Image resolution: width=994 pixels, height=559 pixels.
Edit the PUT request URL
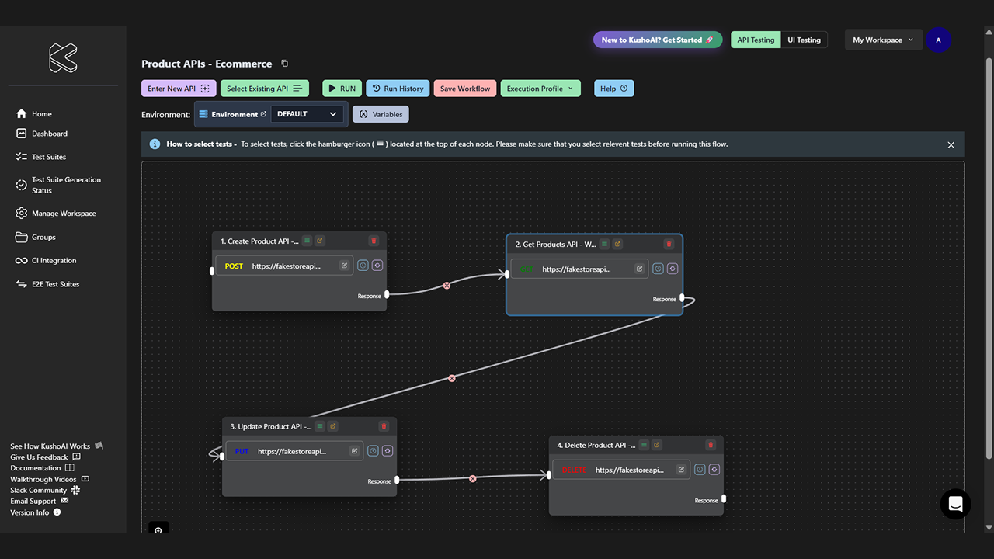tap(355, 451)
